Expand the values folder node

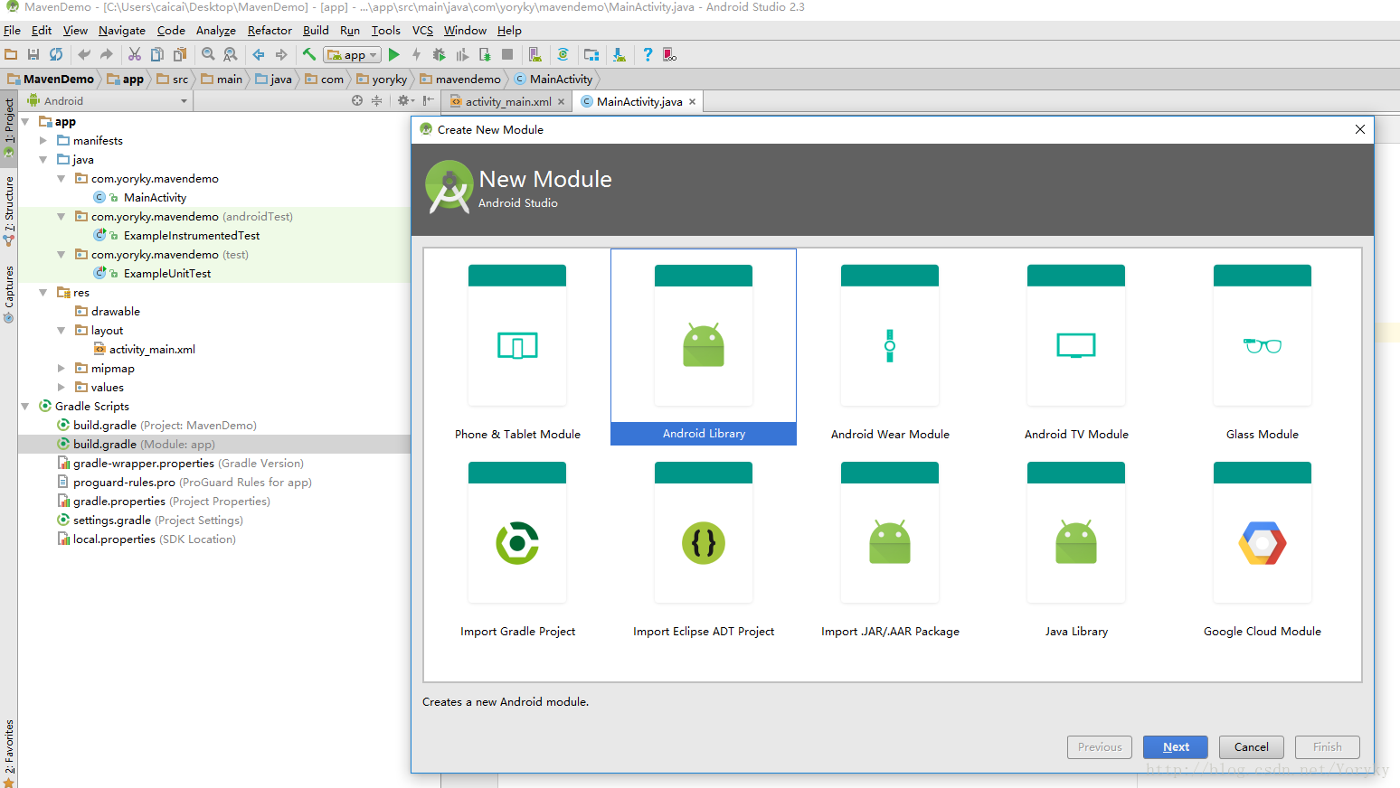point(61,387)
